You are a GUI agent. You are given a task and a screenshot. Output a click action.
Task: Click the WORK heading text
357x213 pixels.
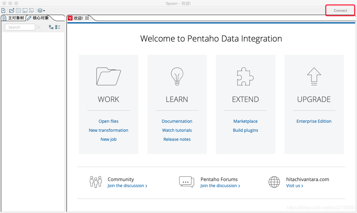(x=108, y=100)
